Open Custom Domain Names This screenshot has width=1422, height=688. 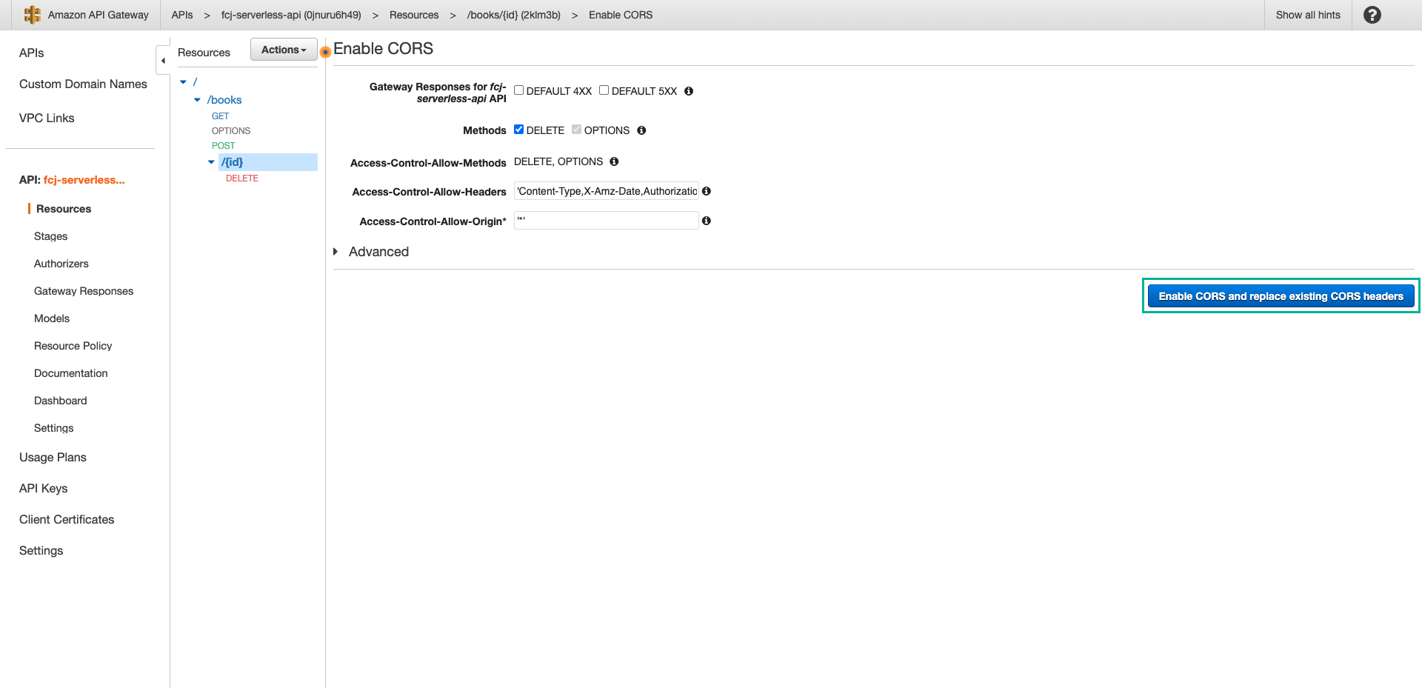[x=83, y=84]
